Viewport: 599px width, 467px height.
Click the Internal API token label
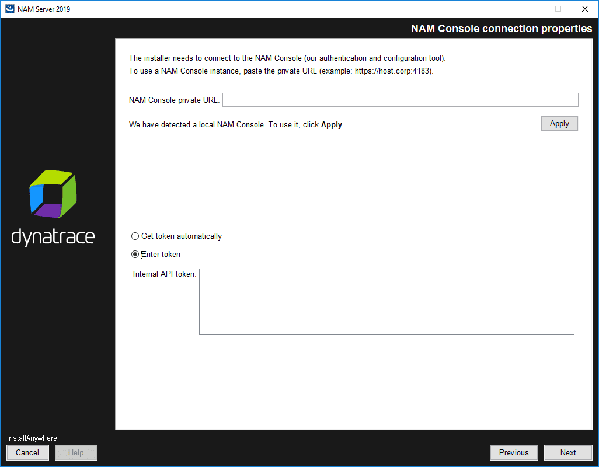point(164,274)
